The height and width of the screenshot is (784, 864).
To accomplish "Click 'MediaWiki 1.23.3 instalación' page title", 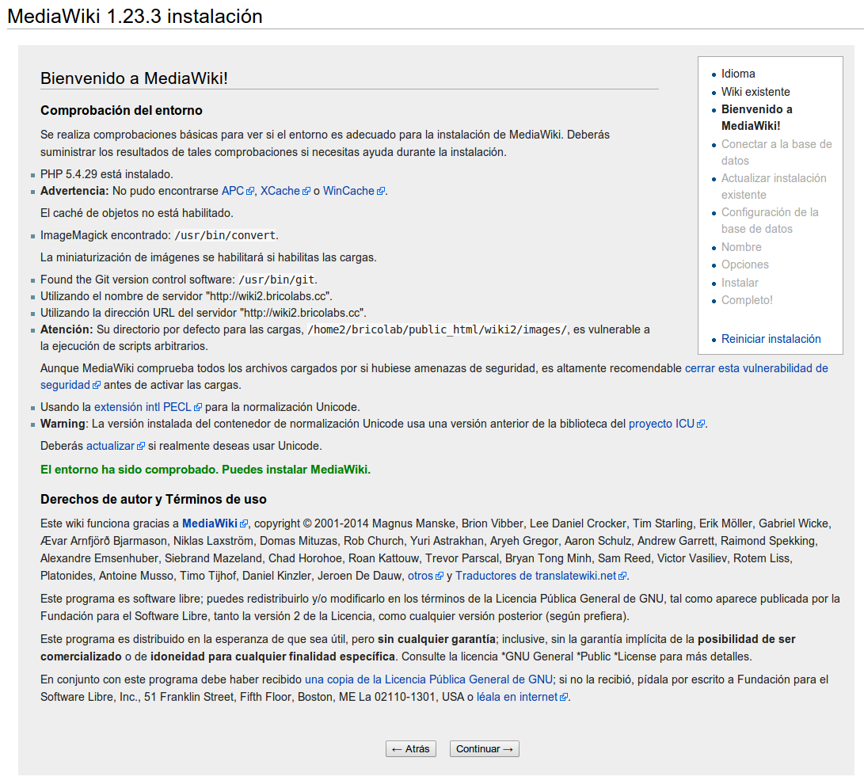I will point(135,16).
